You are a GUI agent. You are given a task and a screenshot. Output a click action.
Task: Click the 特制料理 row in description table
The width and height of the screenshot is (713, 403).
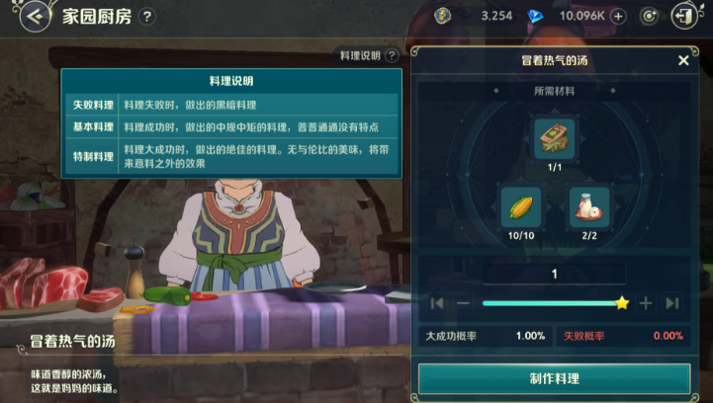pos(231,157)
